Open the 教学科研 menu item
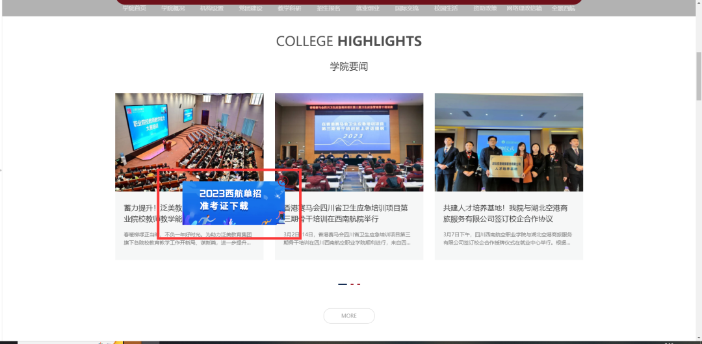 coord(290,8)
